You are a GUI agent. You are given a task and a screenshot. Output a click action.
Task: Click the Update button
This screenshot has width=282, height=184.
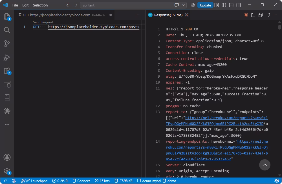tap(205, 5)
